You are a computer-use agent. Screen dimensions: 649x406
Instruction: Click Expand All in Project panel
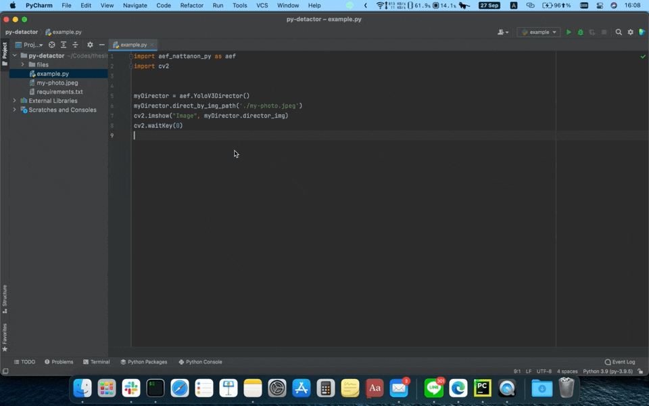[64, 45]
